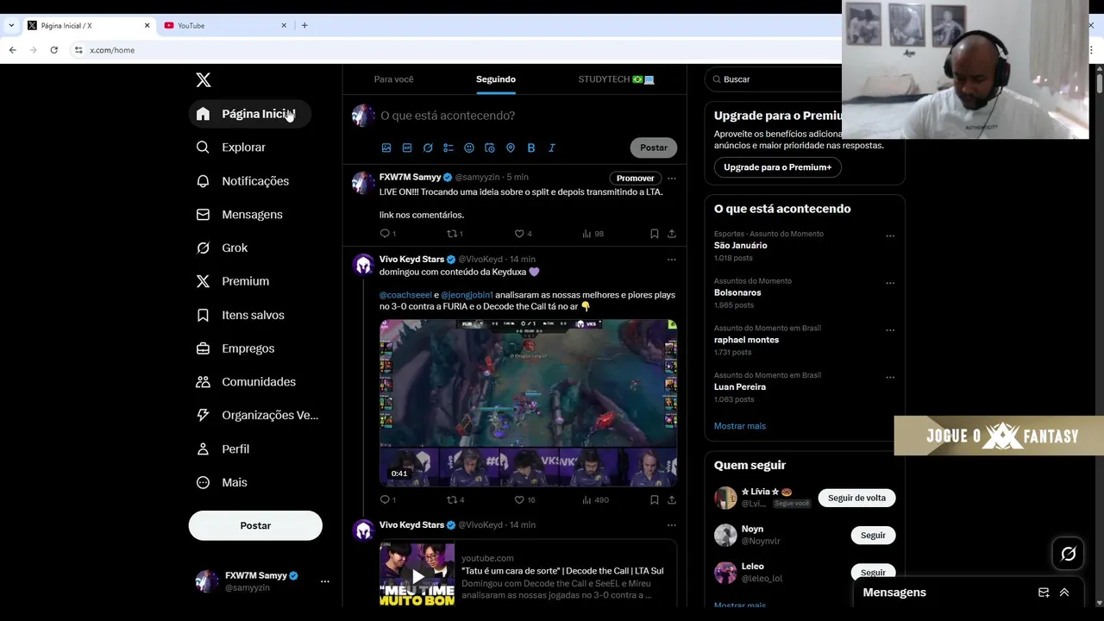
Task: Expand the Mensagens drawer
Action: [x=1064, y=593]
